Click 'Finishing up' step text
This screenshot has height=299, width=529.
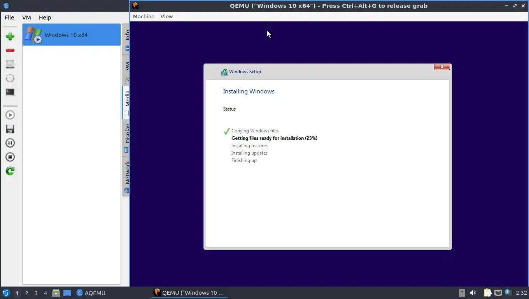[x=244, y=160]
